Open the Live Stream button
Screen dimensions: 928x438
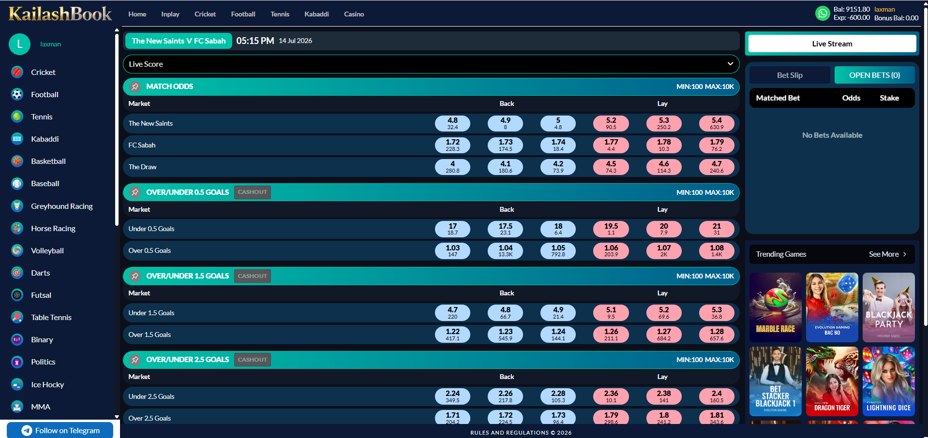tap(832, 44)
